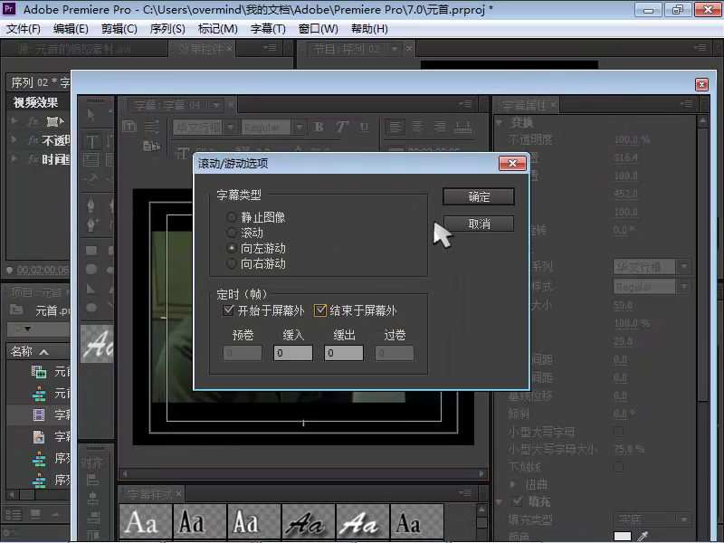Screen dimensions: 724x543
Task: Toggle Underline text formatting
Action: (x=365, y=127)
